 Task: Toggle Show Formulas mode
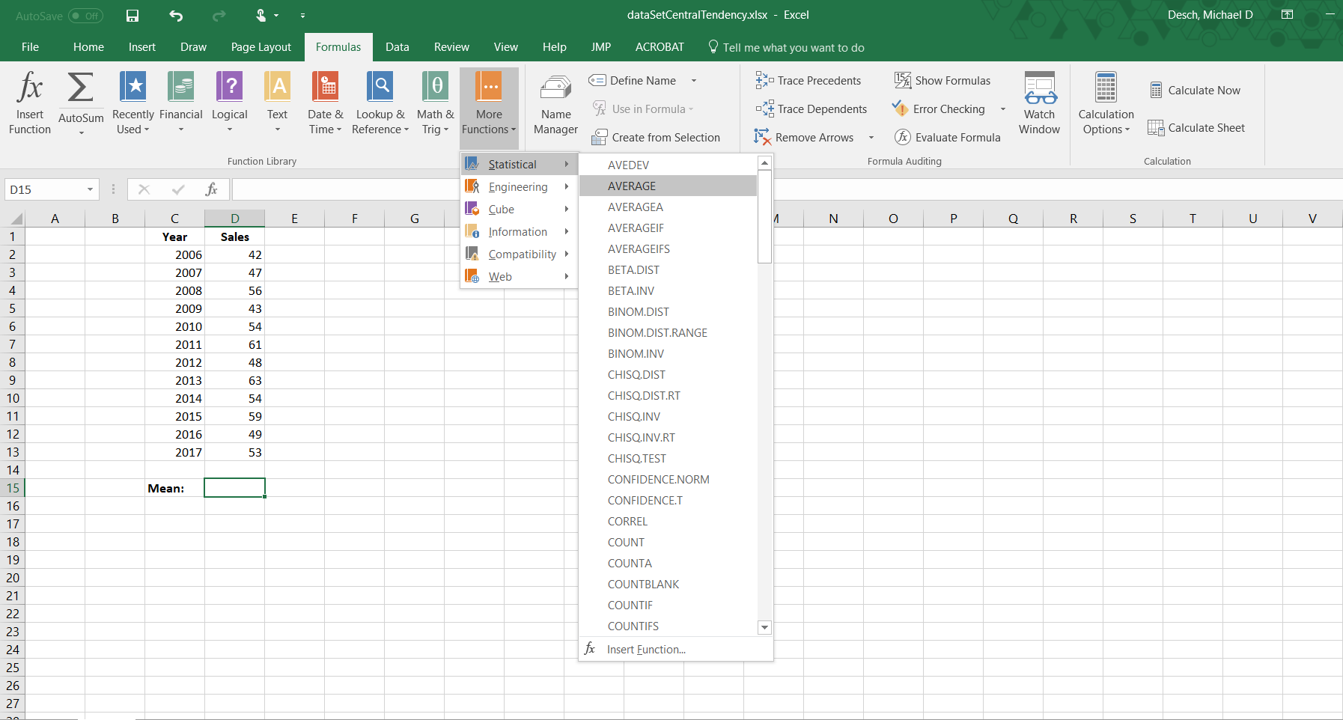click(942, 81)
